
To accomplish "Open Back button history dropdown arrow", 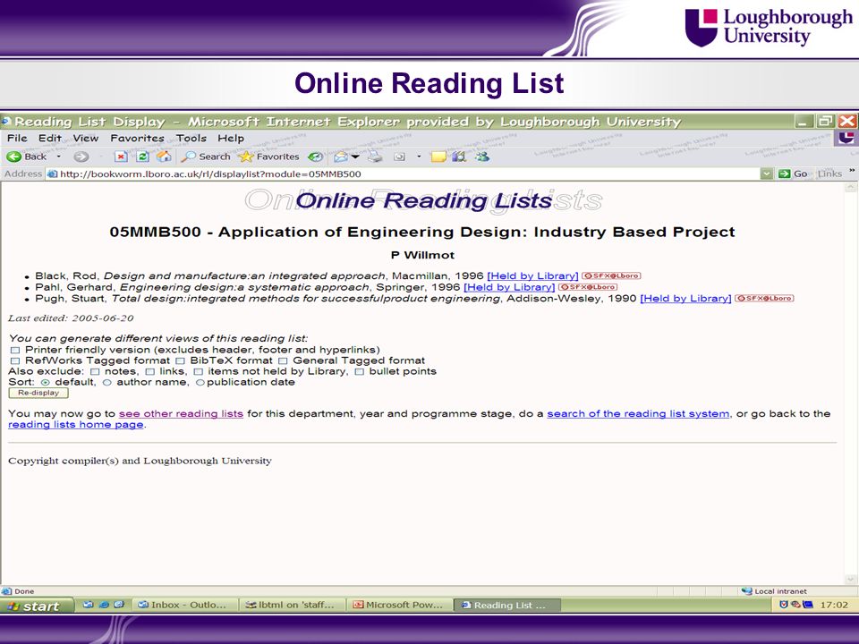I will (59, 157).
